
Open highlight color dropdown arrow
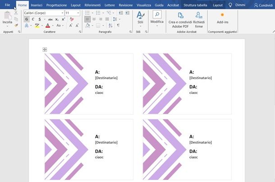[42, 26]
